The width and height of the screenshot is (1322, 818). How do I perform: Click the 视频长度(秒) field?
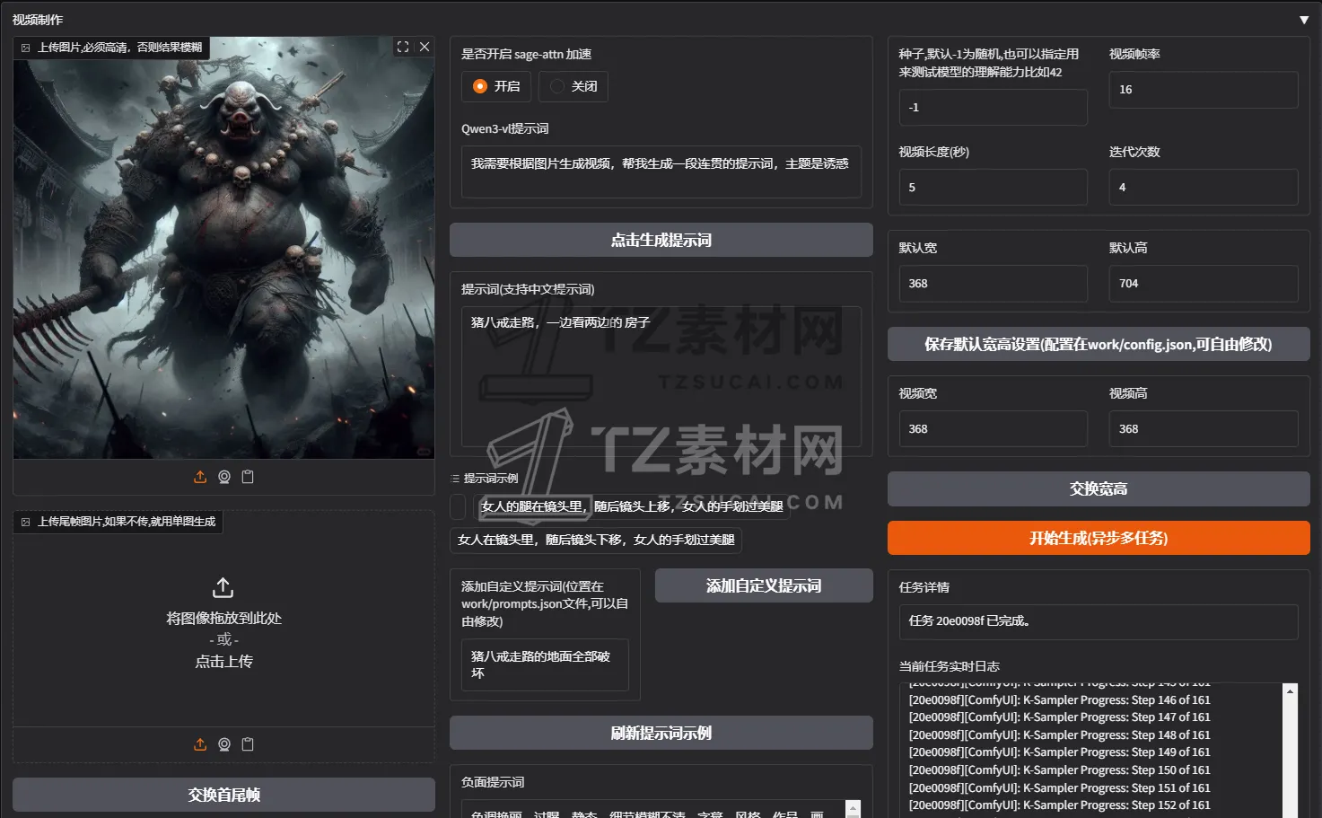point(994,188)
